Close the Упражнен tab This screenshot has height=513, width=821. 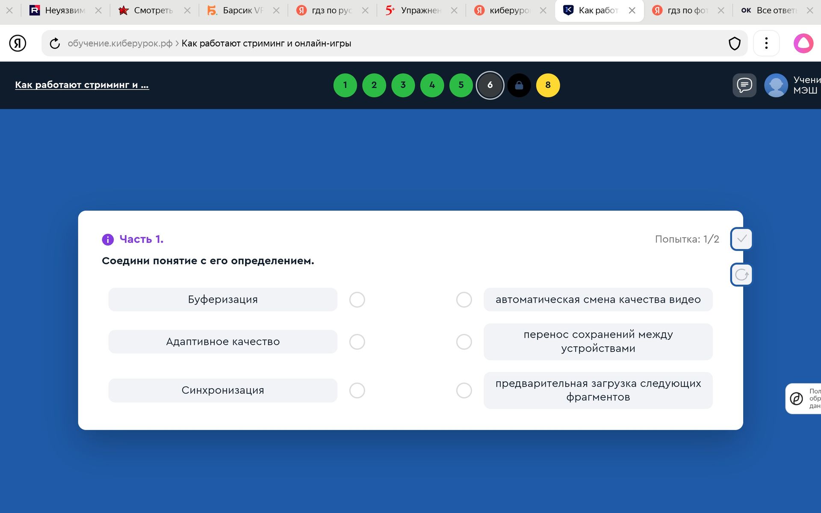[454, 10]
